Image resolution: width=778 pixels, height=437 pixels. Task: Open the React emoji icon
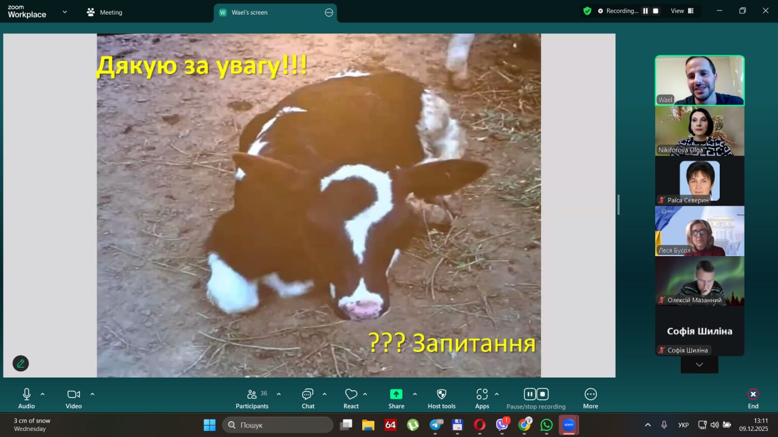[351, 398]
